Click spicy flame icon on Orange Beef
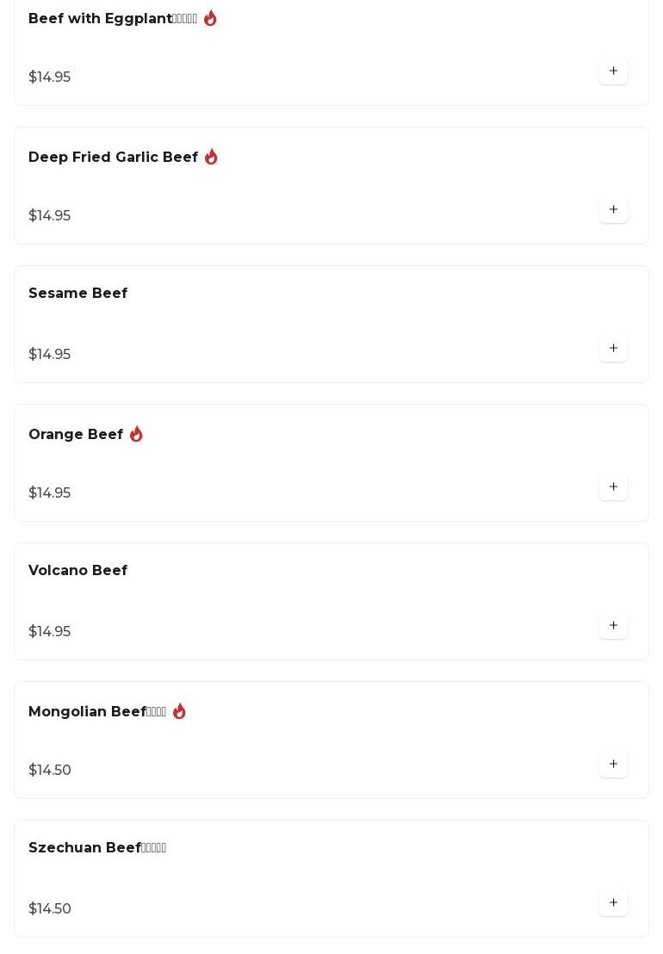 click(136, 434)
